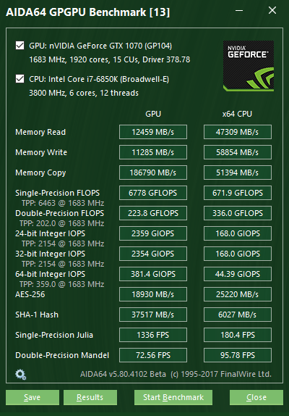The width and height of the screenshot is (289, 416).
Task: Select CPU Double-Precision FLOPS 336.0 GFLOPS
Action: (x=238, y=213)
